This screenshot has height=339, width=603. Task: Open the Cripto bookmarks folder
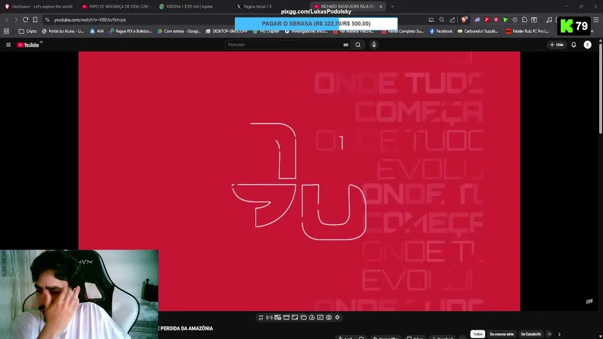point(27,31)
